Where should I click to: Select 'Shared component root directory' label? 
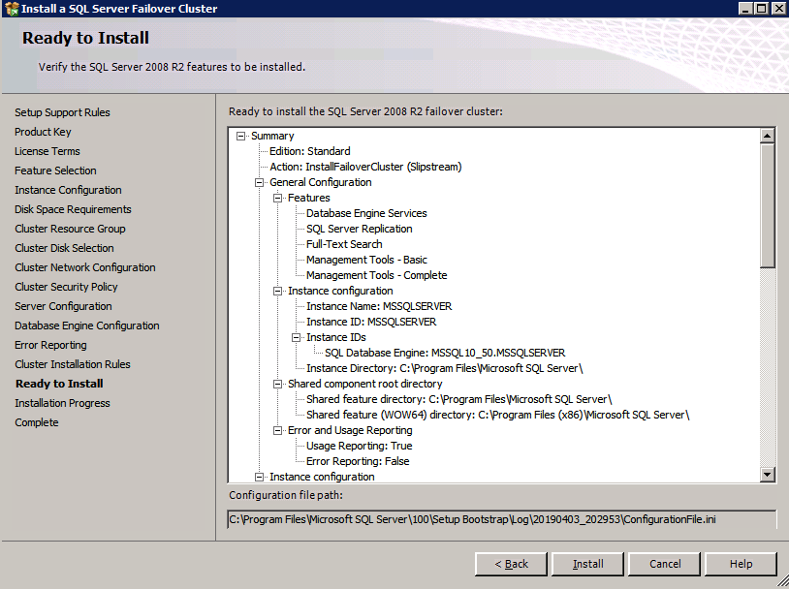tap(365, 385)
